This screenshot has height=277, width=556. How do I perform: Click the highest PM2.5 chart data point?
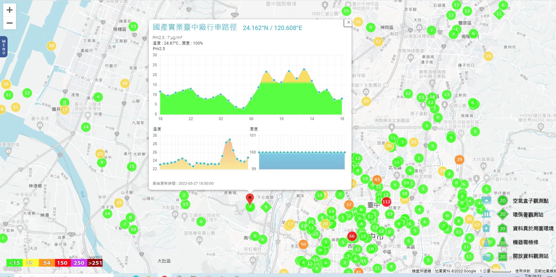coord(304,69)
